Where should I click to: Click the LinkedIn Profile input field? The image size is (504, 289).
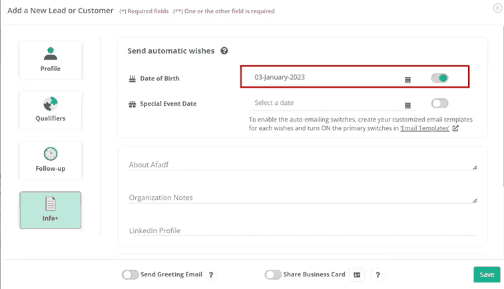(302, 230)
